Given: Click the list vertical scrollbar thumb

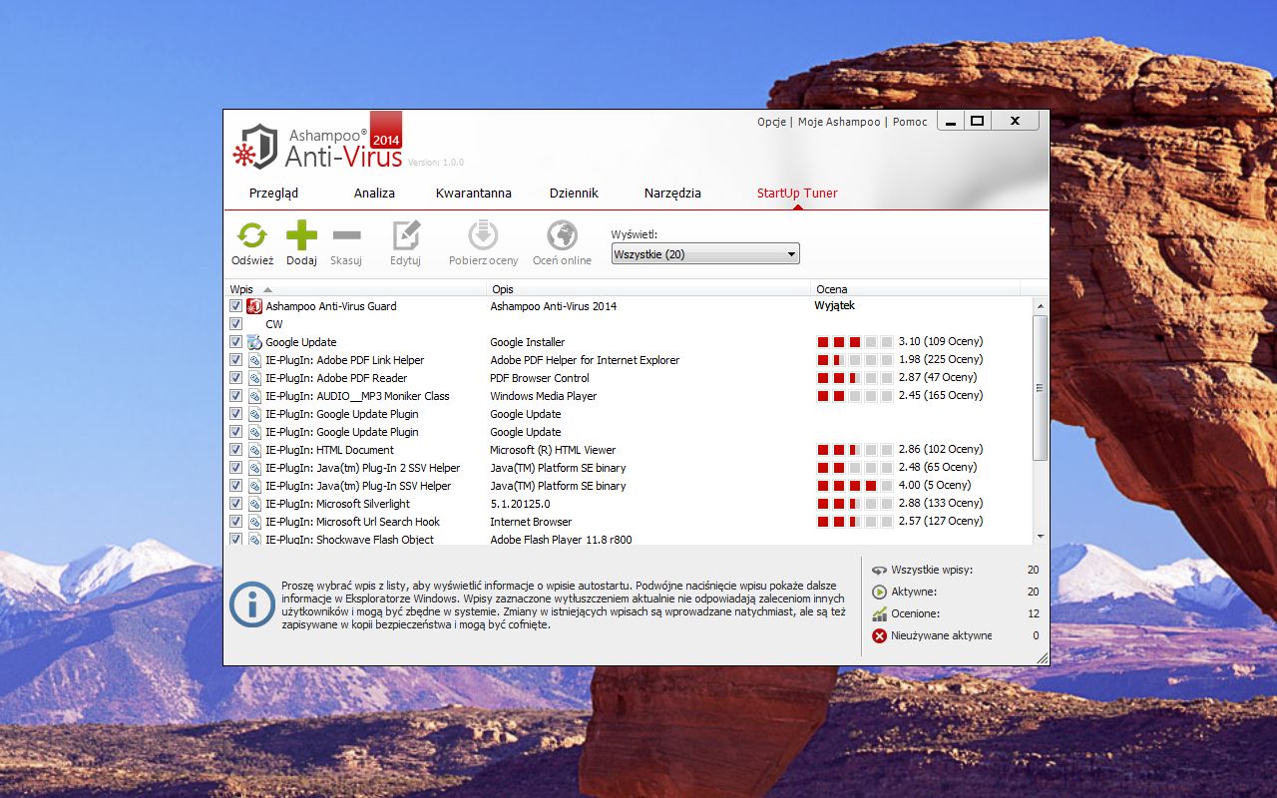Looking at the screenshot, I should 1041,388.
